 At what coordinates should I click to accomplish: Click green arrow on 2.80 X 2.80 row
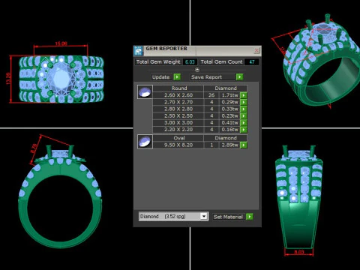point(243,109)
